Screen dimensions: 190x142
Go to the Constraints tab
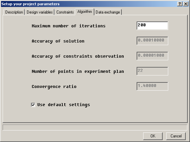(x=65, y=12)
